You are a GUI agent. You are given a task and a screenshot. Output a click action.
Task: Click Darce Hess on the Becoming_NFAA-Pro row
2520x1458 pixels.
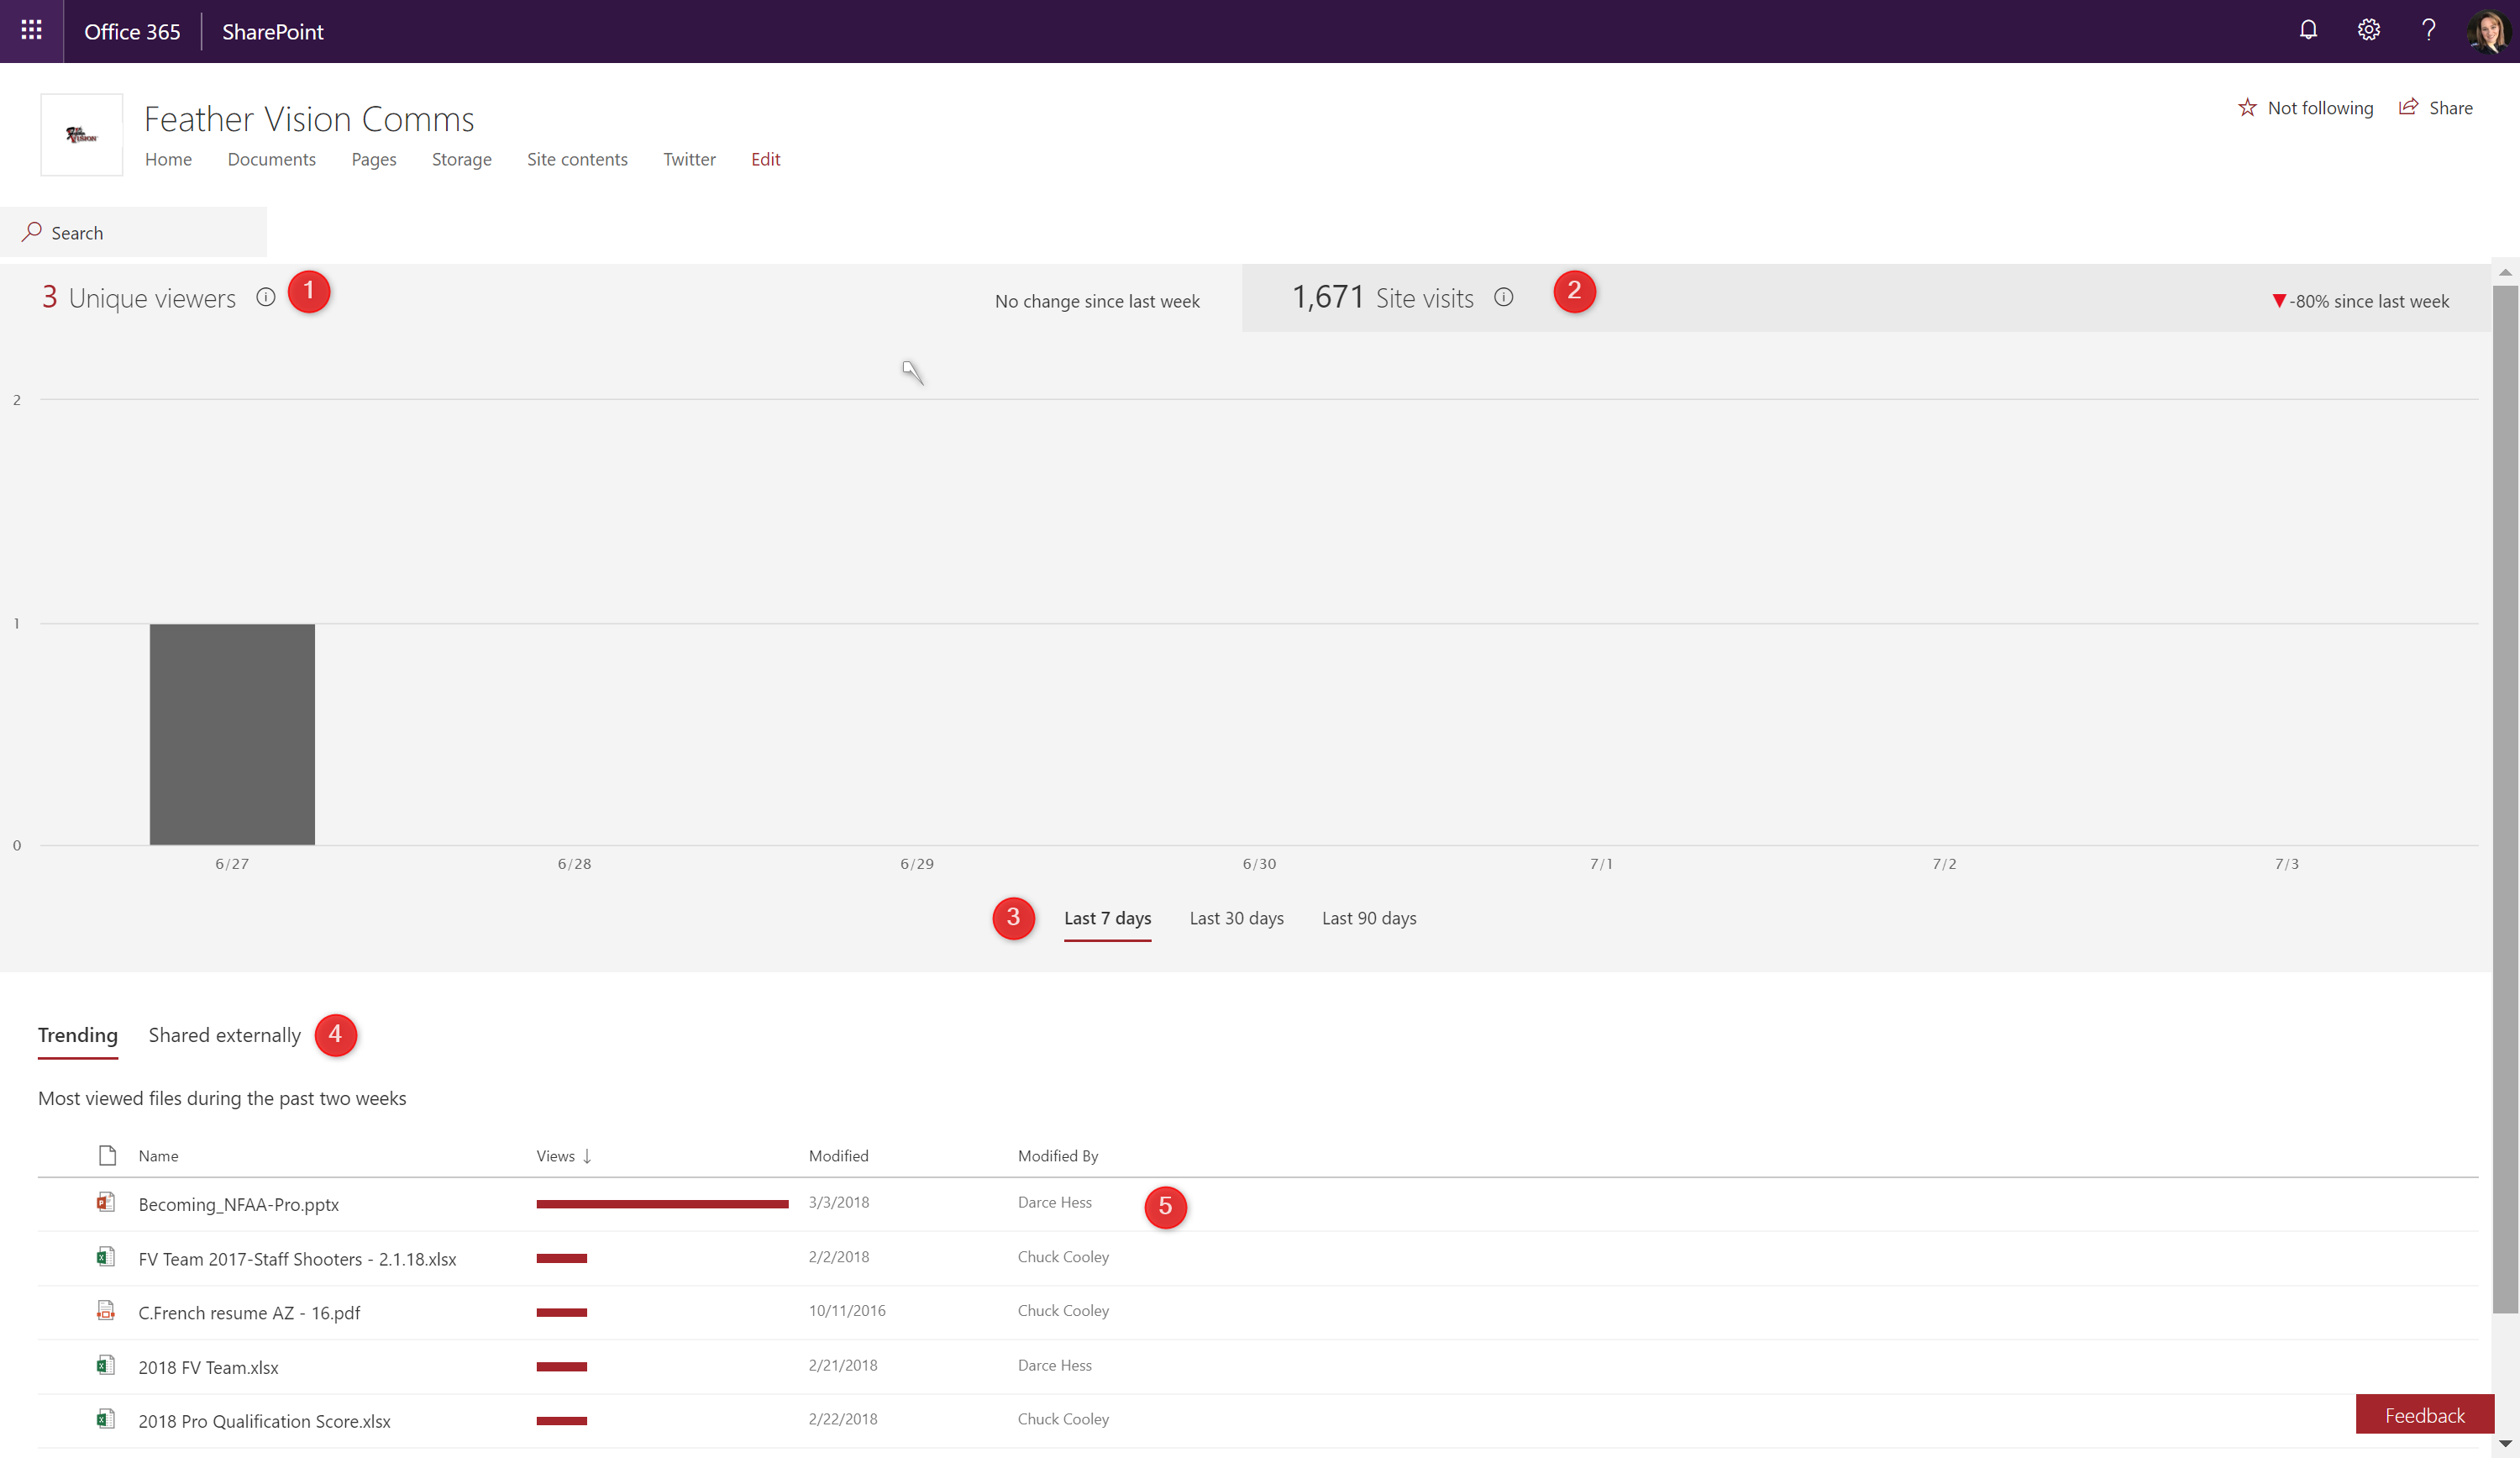(1054, 1202)
